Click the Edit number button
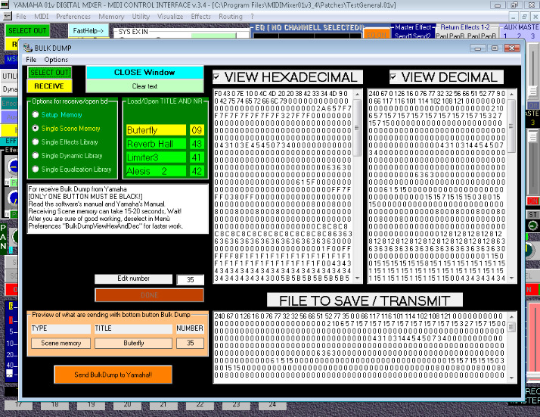Image resolution: width=540 pixels, height=417 pixels. (x=134, y=279)
